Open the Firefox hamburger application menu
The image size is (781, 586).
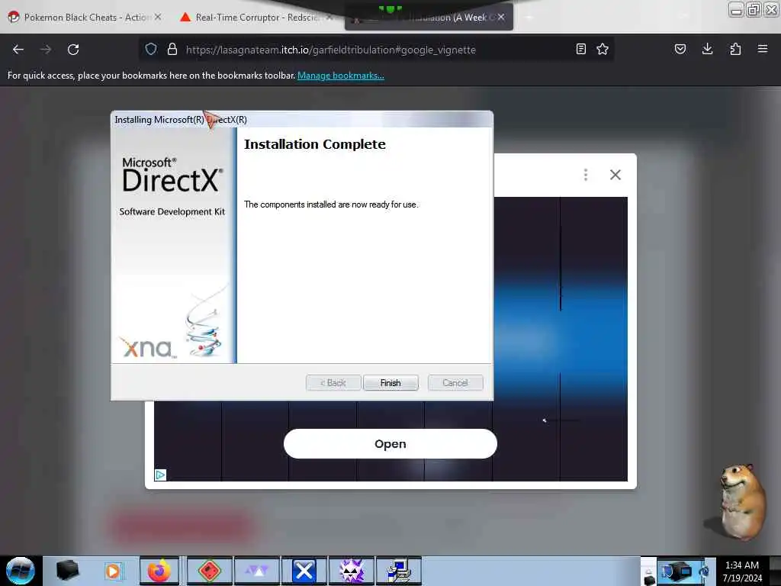763,49
